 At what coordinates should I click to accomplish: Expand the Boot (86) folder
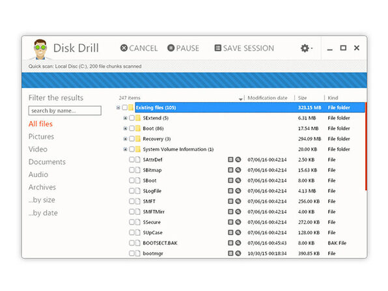click(x=125, y=128)
